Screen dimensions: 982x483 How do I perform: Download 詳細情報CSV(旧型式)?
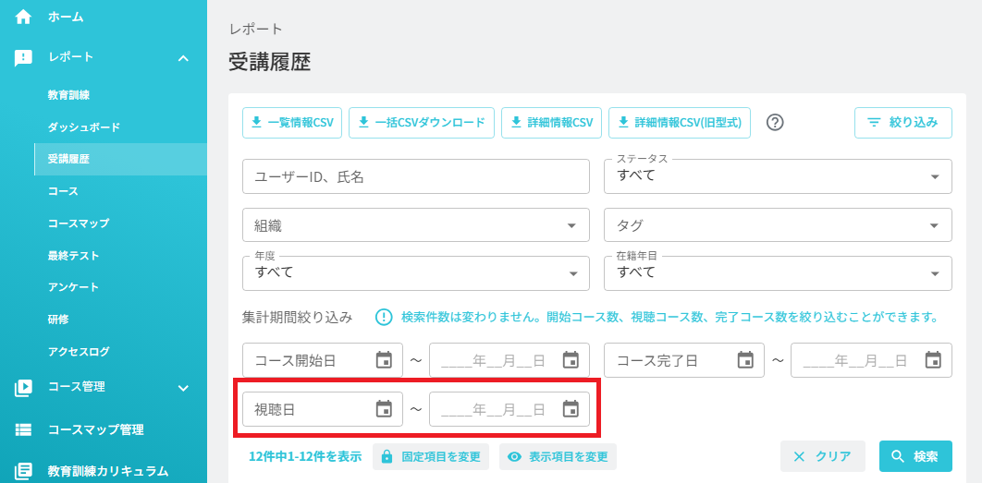point(680,123)
